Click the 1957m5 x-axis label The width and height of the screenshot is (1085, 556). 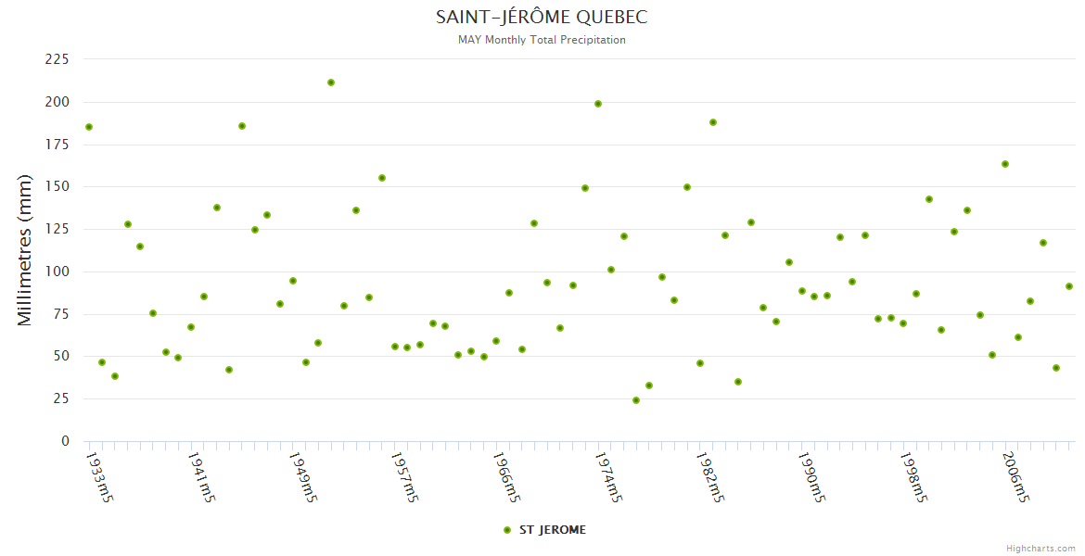(x=402, y=477)
